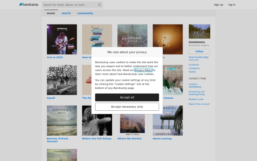
Task: Click the Accept all button
Action: tap(127, 97)
